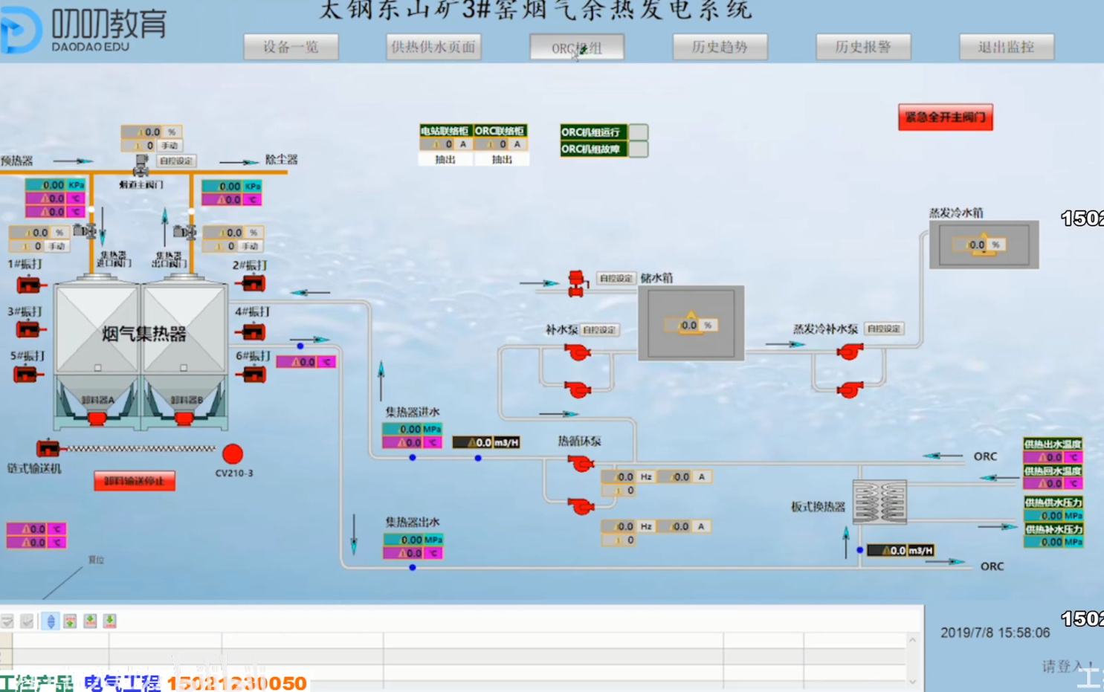Select the 蒸发冷补水泵 pump icon
Screen dimensions: 1104x692
point(848,353)
